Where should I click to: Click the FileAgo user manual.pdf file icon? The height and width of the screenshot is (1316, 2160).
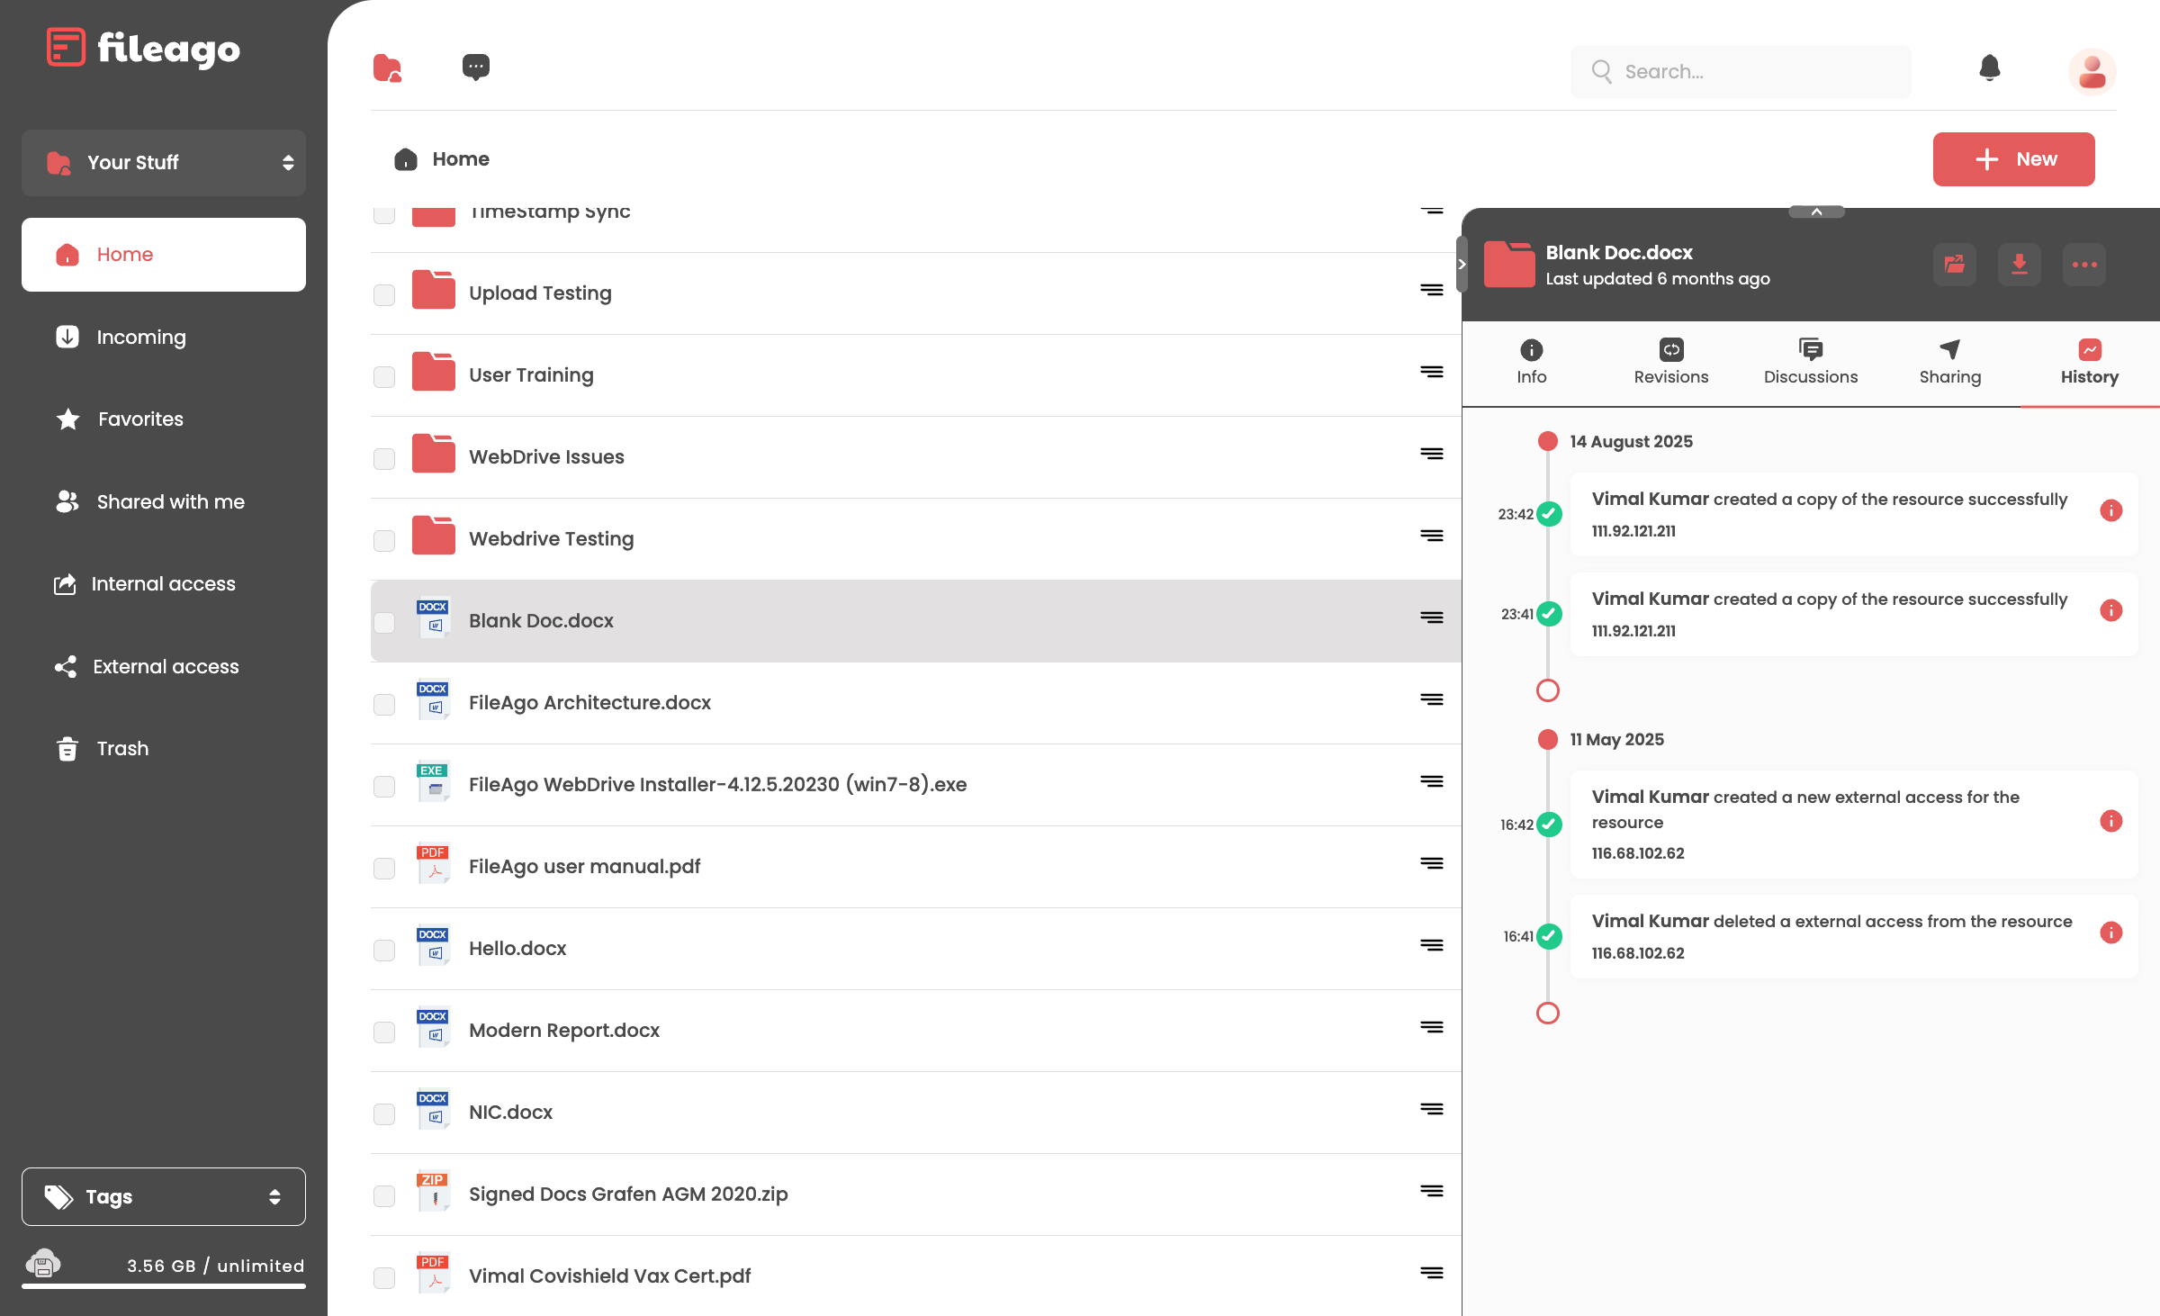pos(434,864)
